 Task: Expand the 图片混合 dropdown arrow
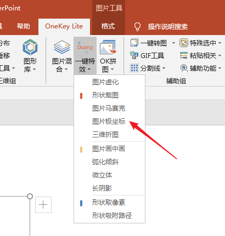click(x=66, y=70)
